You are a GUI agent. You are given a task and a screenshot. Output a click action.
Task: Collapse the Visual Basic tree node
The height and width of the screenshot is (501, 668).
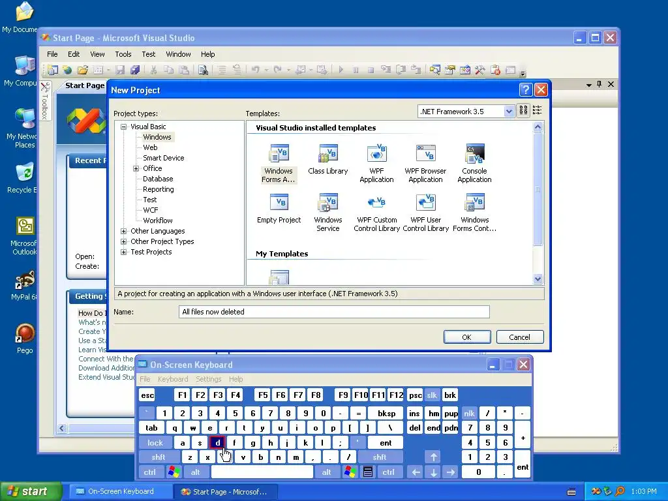(123, 127)
